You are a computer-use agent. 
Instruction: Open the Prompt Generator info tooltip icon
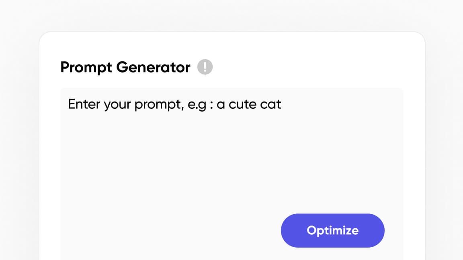tap(205, 67)
